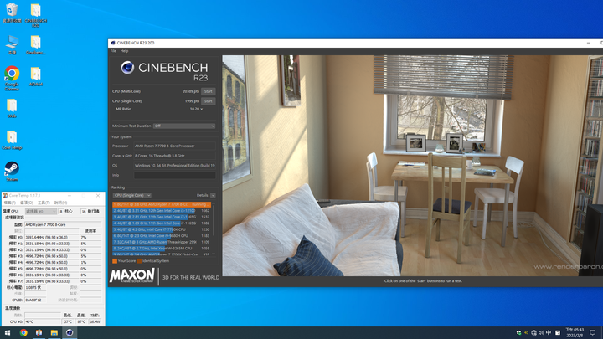This screenshot has width=603, height=339.
Task: Open the Cinebench folder beside This PC
Action: pos(35,44)
